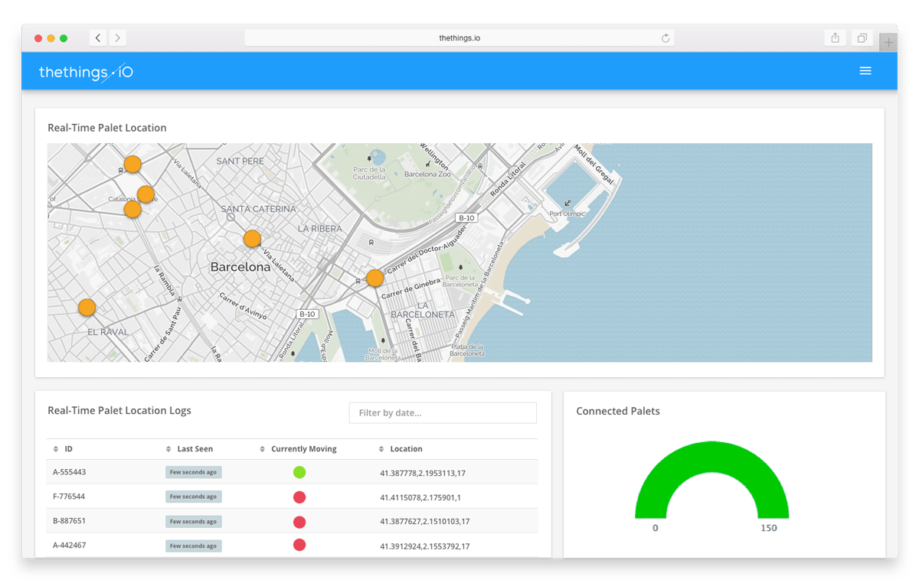Click the Filter by date input field
Image resolution: width=919 pixels, height=583 pixels.
443,412
